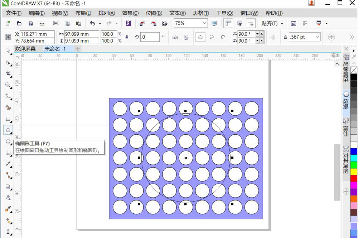358x238 pixels.
Task: Click the Save floppy disk icon
Action: coord(30,23)
